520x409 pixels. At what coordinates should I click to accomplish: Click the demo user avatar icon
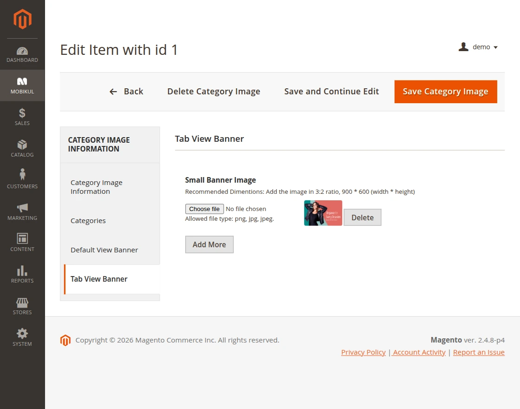coord(463,47)
